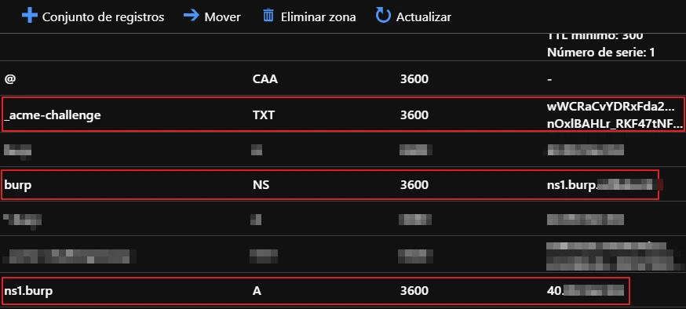Click the A type of ns1.burp
The height and width of the screenshot is (309, 686).
[x=257, y=291]
